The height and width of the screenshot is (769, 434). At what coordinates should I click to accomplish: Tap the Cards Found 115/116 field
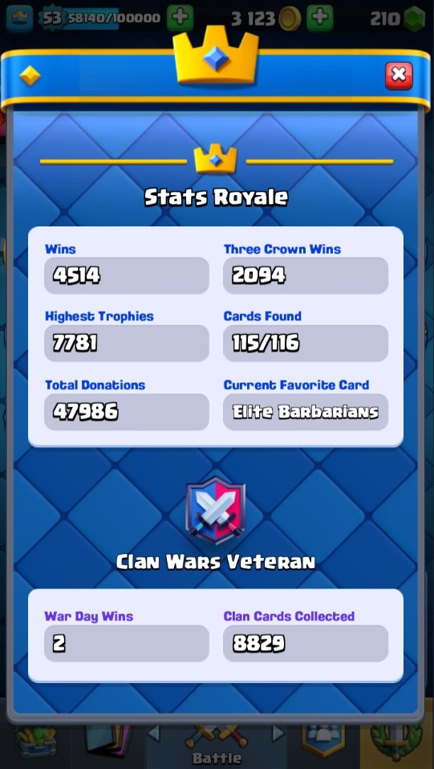pos(306,344)
